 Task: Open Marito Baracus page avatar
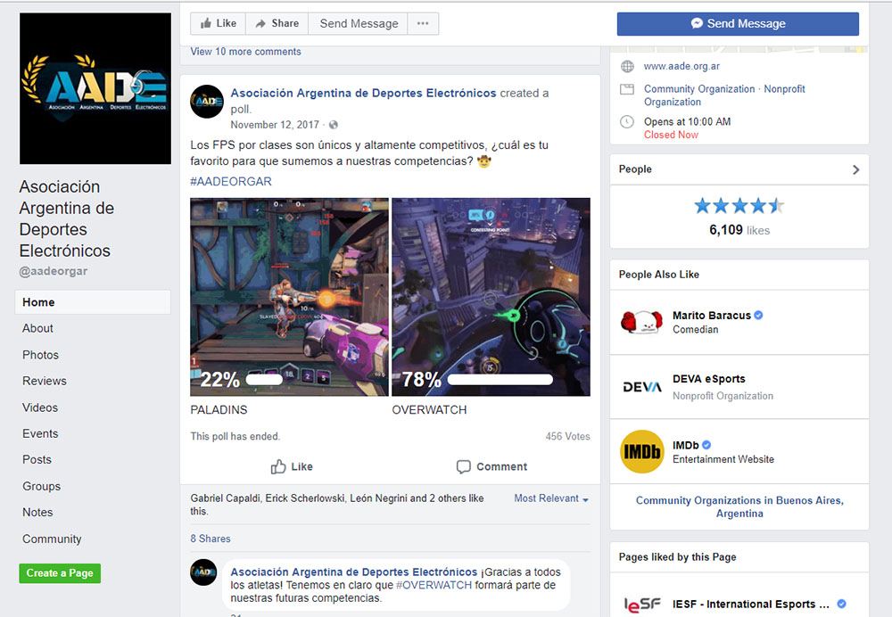(x=641, y=323)
